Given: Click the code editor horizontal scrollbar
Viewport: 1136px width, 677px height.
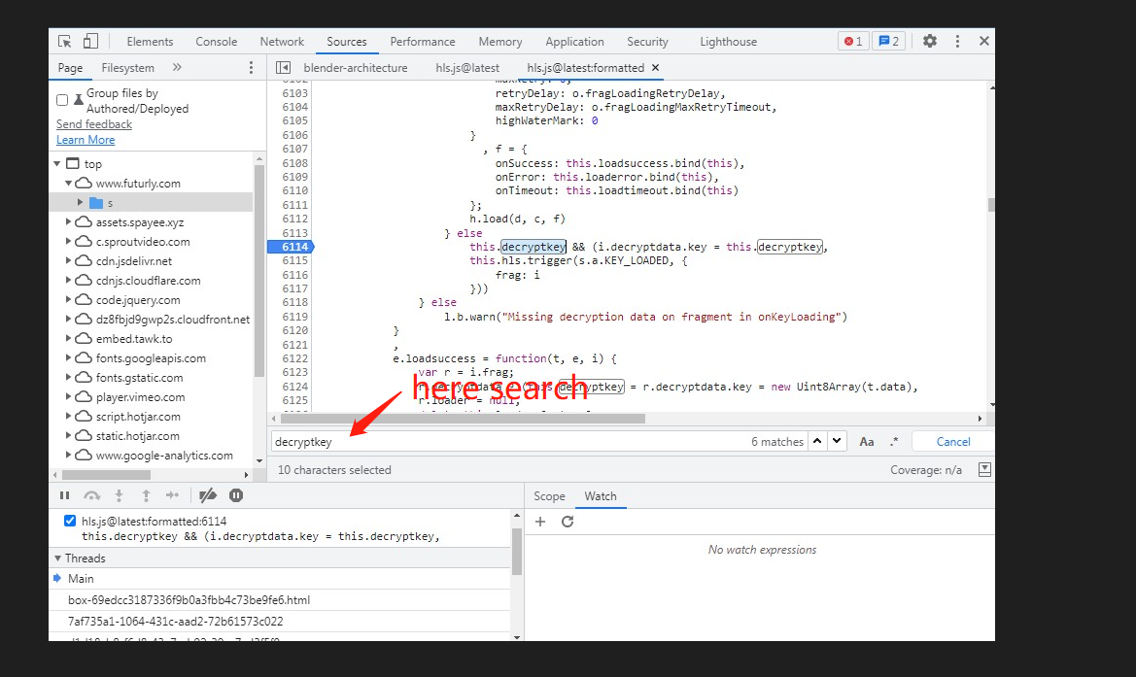Looking at the screenshot, I should (463, 419).
